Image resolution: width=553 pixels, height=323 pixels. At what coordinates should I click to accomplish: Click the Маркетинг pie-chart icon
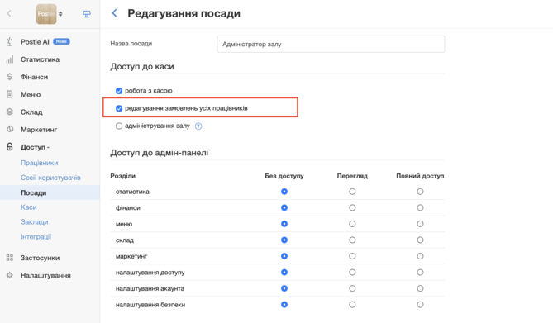[10, 129]
